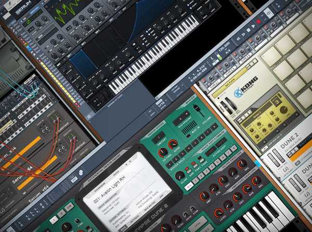Click the Filter Envelope SUS knob
This screenshot has width=312, height=232.
pyautogui.click(x=232, y=172)
